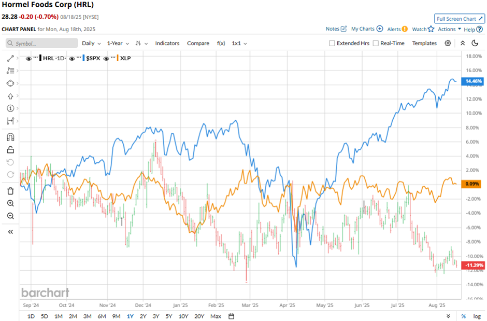Image resolution: width=487 pixels, height=321 pixels.
Task: Open the 1-Year period dropdown
Action: coord(118,43)
